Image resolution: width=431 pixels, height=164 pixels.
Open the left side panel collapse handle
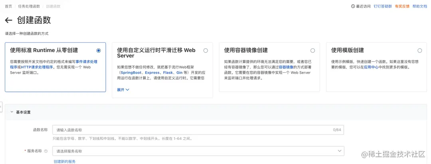(x=1, y=106)
